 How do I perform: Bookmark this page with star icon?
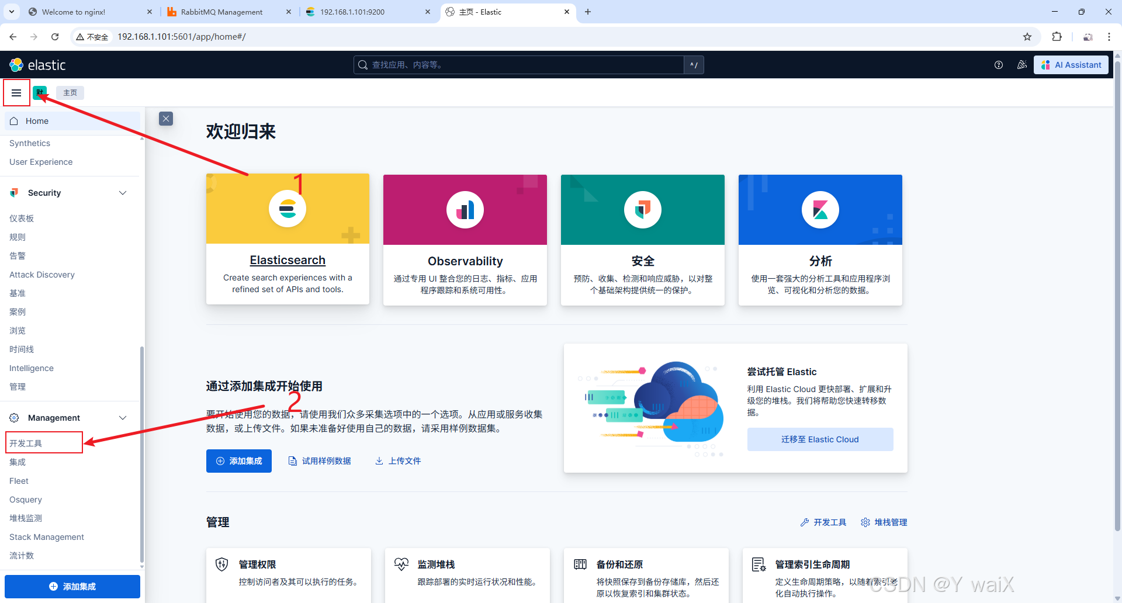[1027, 37]
